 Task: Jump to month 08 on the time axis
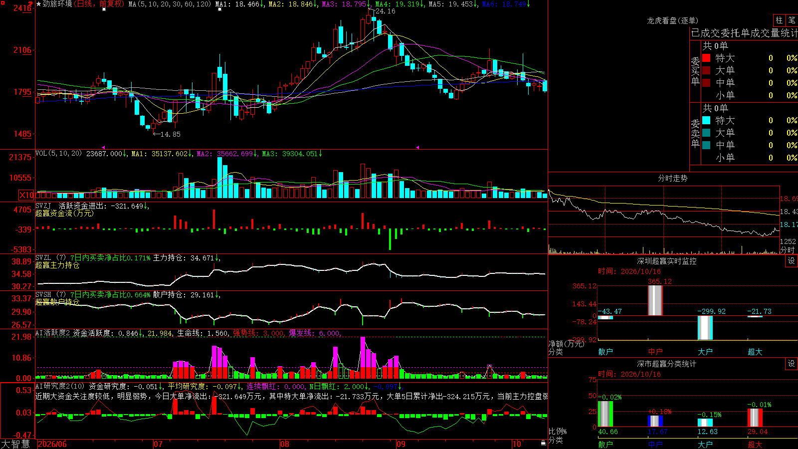tap(285, 444)
